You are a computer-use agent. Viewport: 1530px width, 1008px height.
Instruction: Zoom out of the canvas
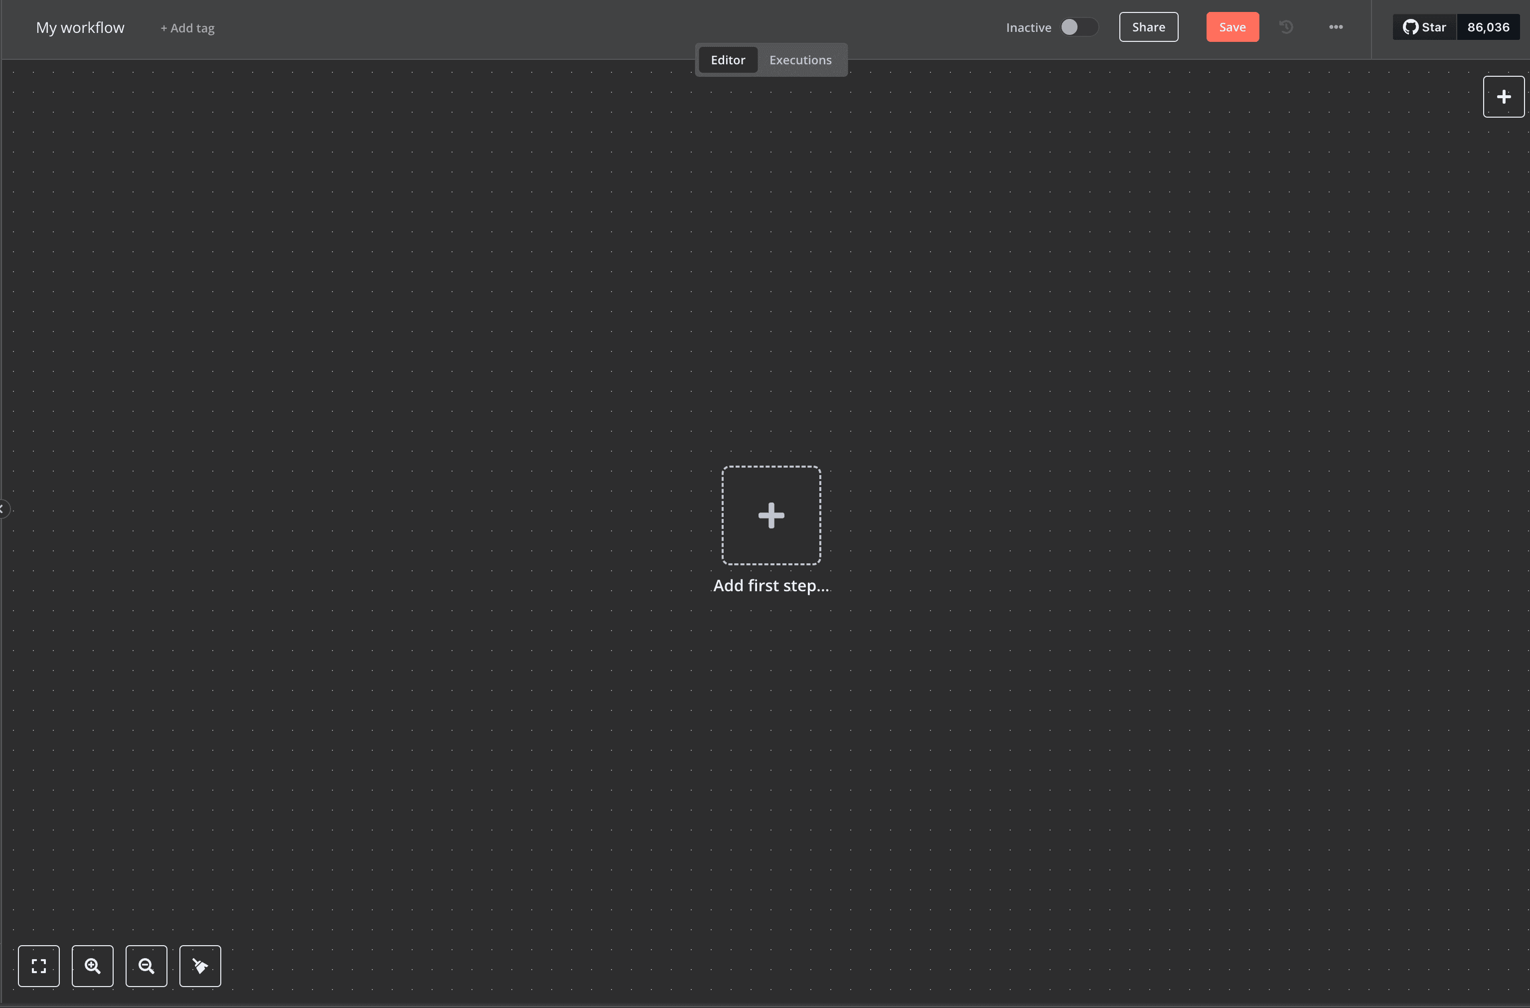[x=147, y=966]
